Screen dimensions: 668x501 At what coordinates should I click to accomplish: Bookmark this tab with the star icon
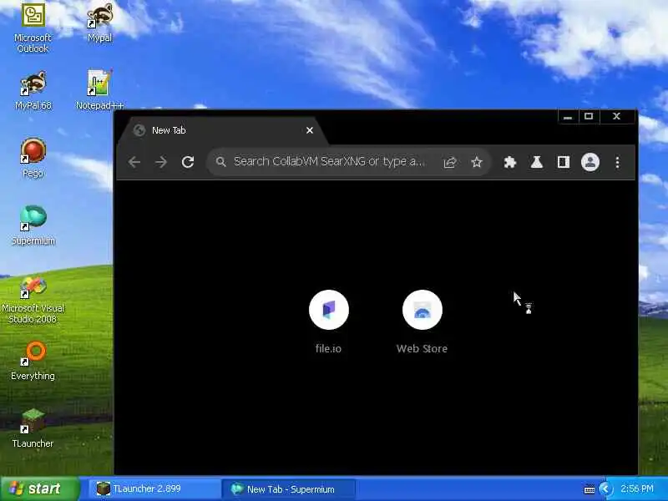[477, 162]
